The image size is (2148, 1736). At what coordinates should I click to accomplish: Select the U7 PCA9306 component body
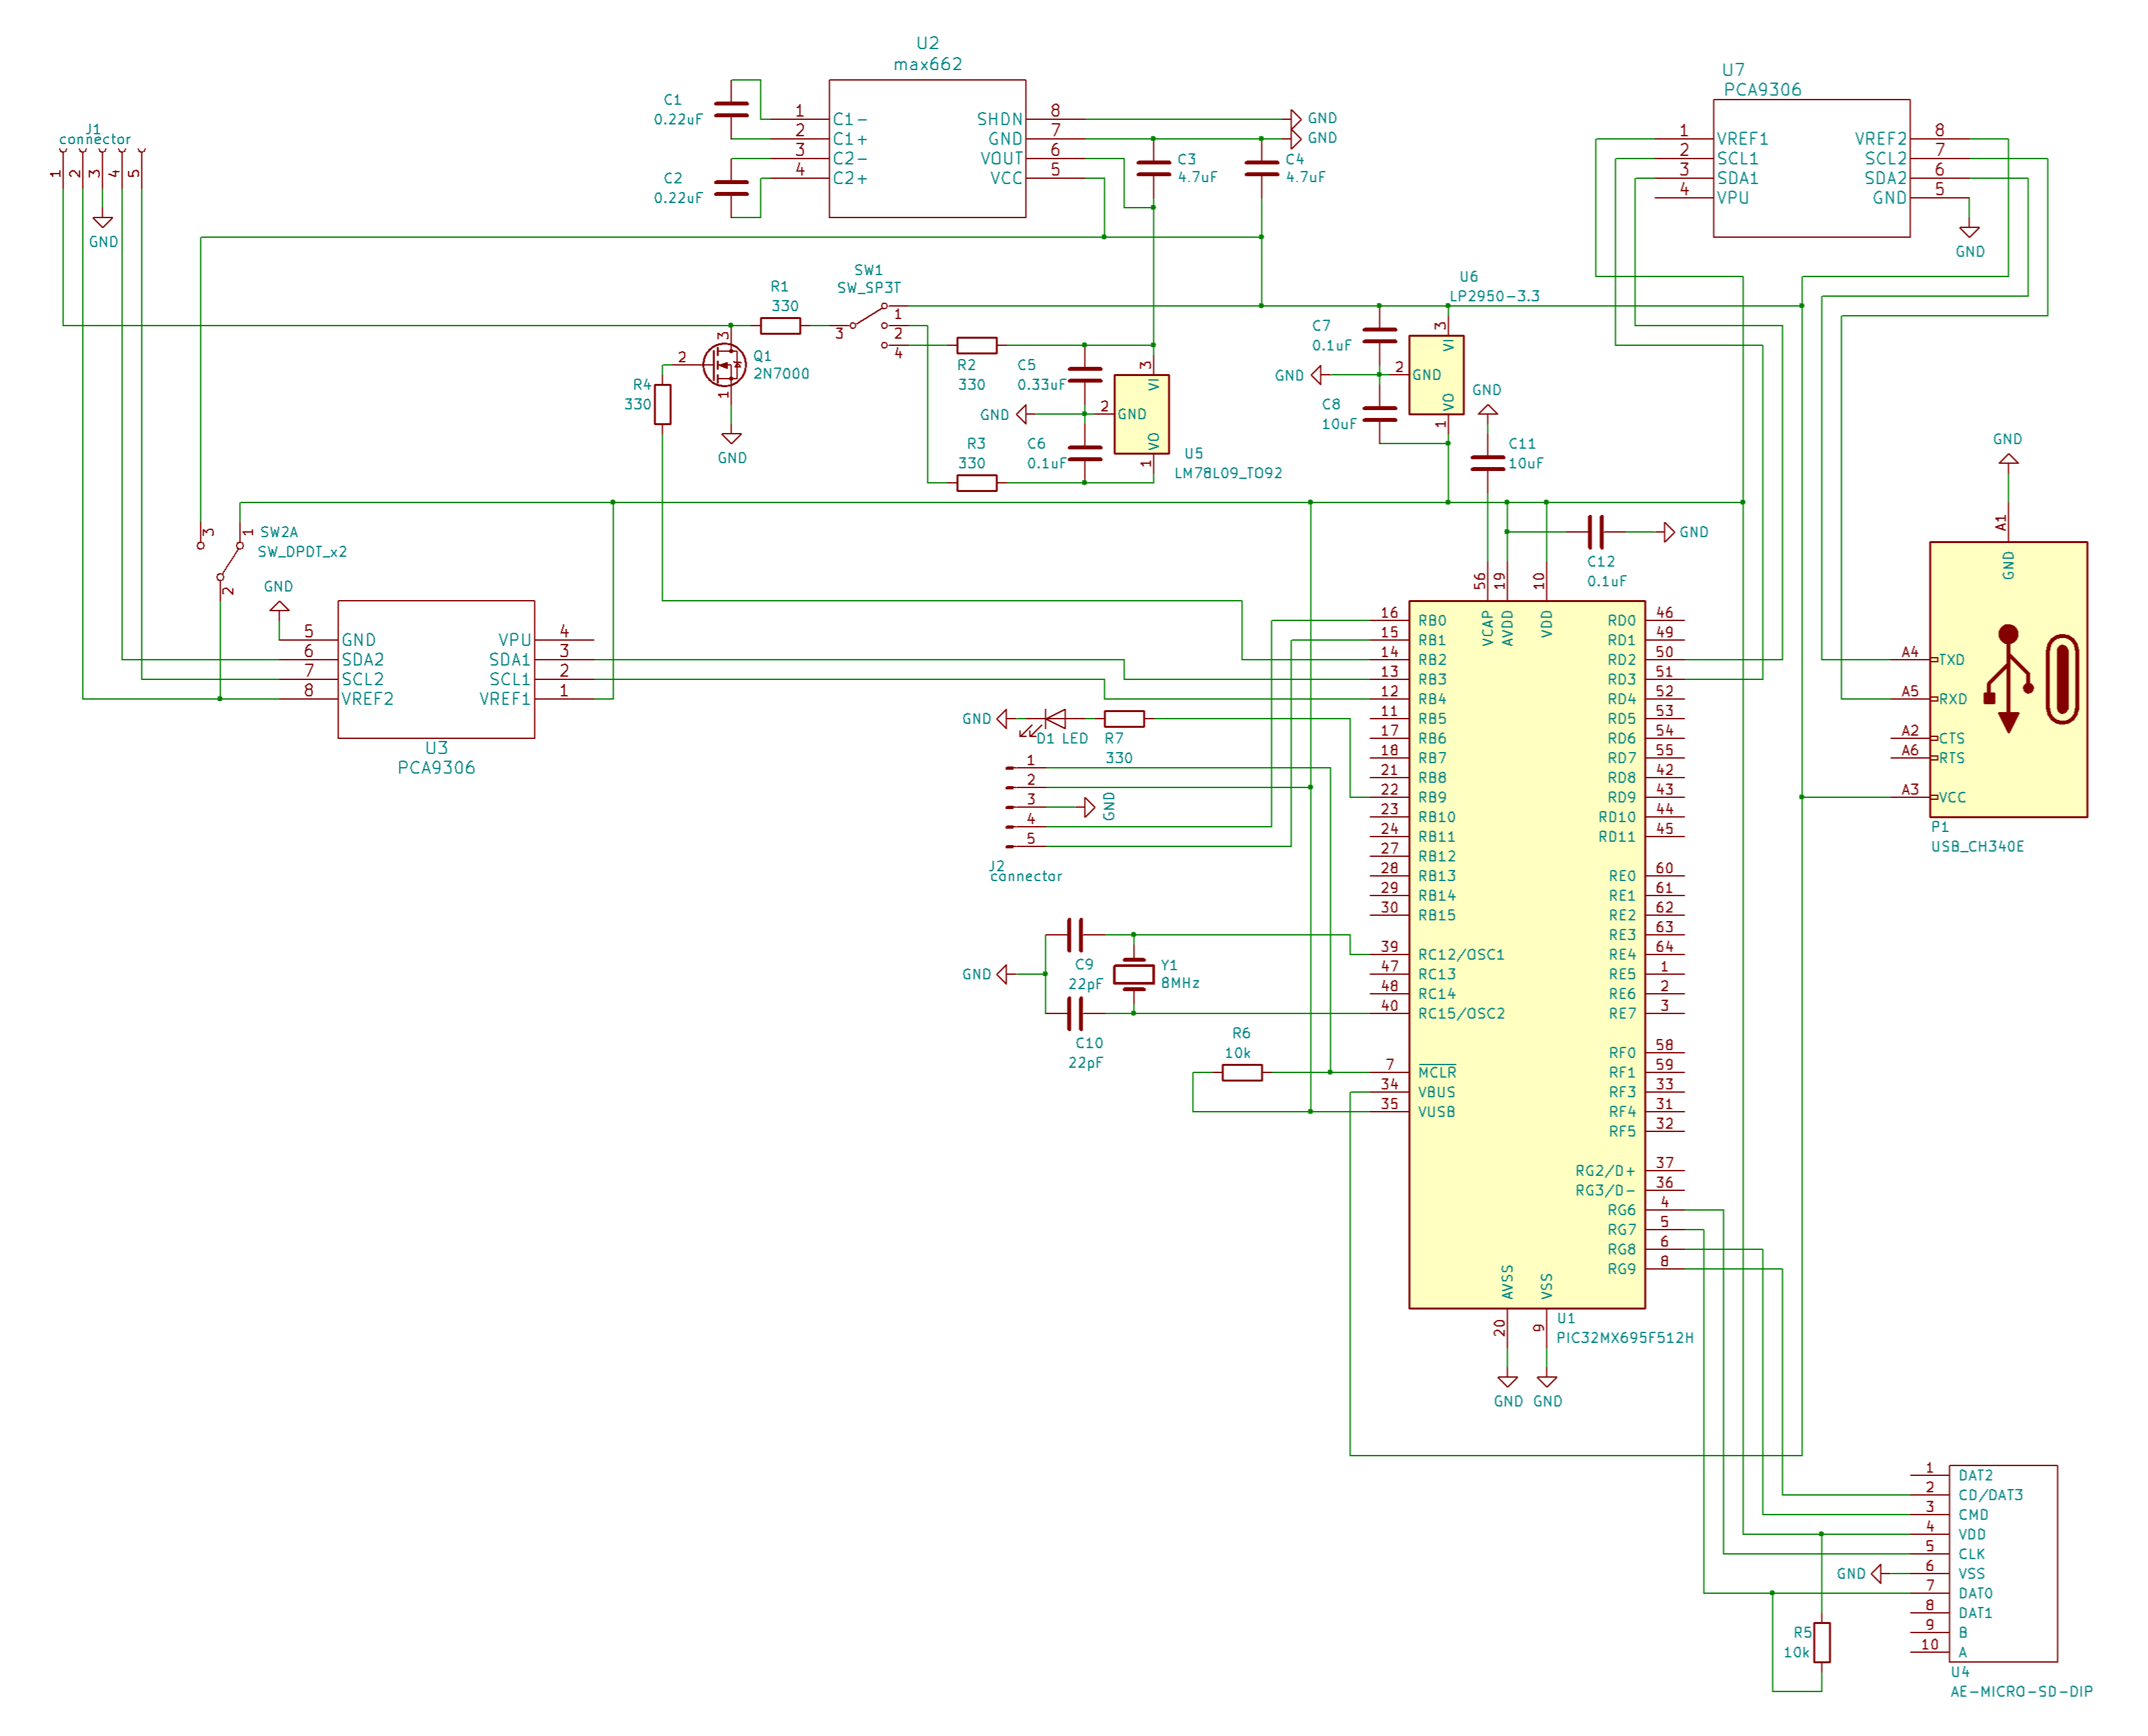[x=1811, y=168]
